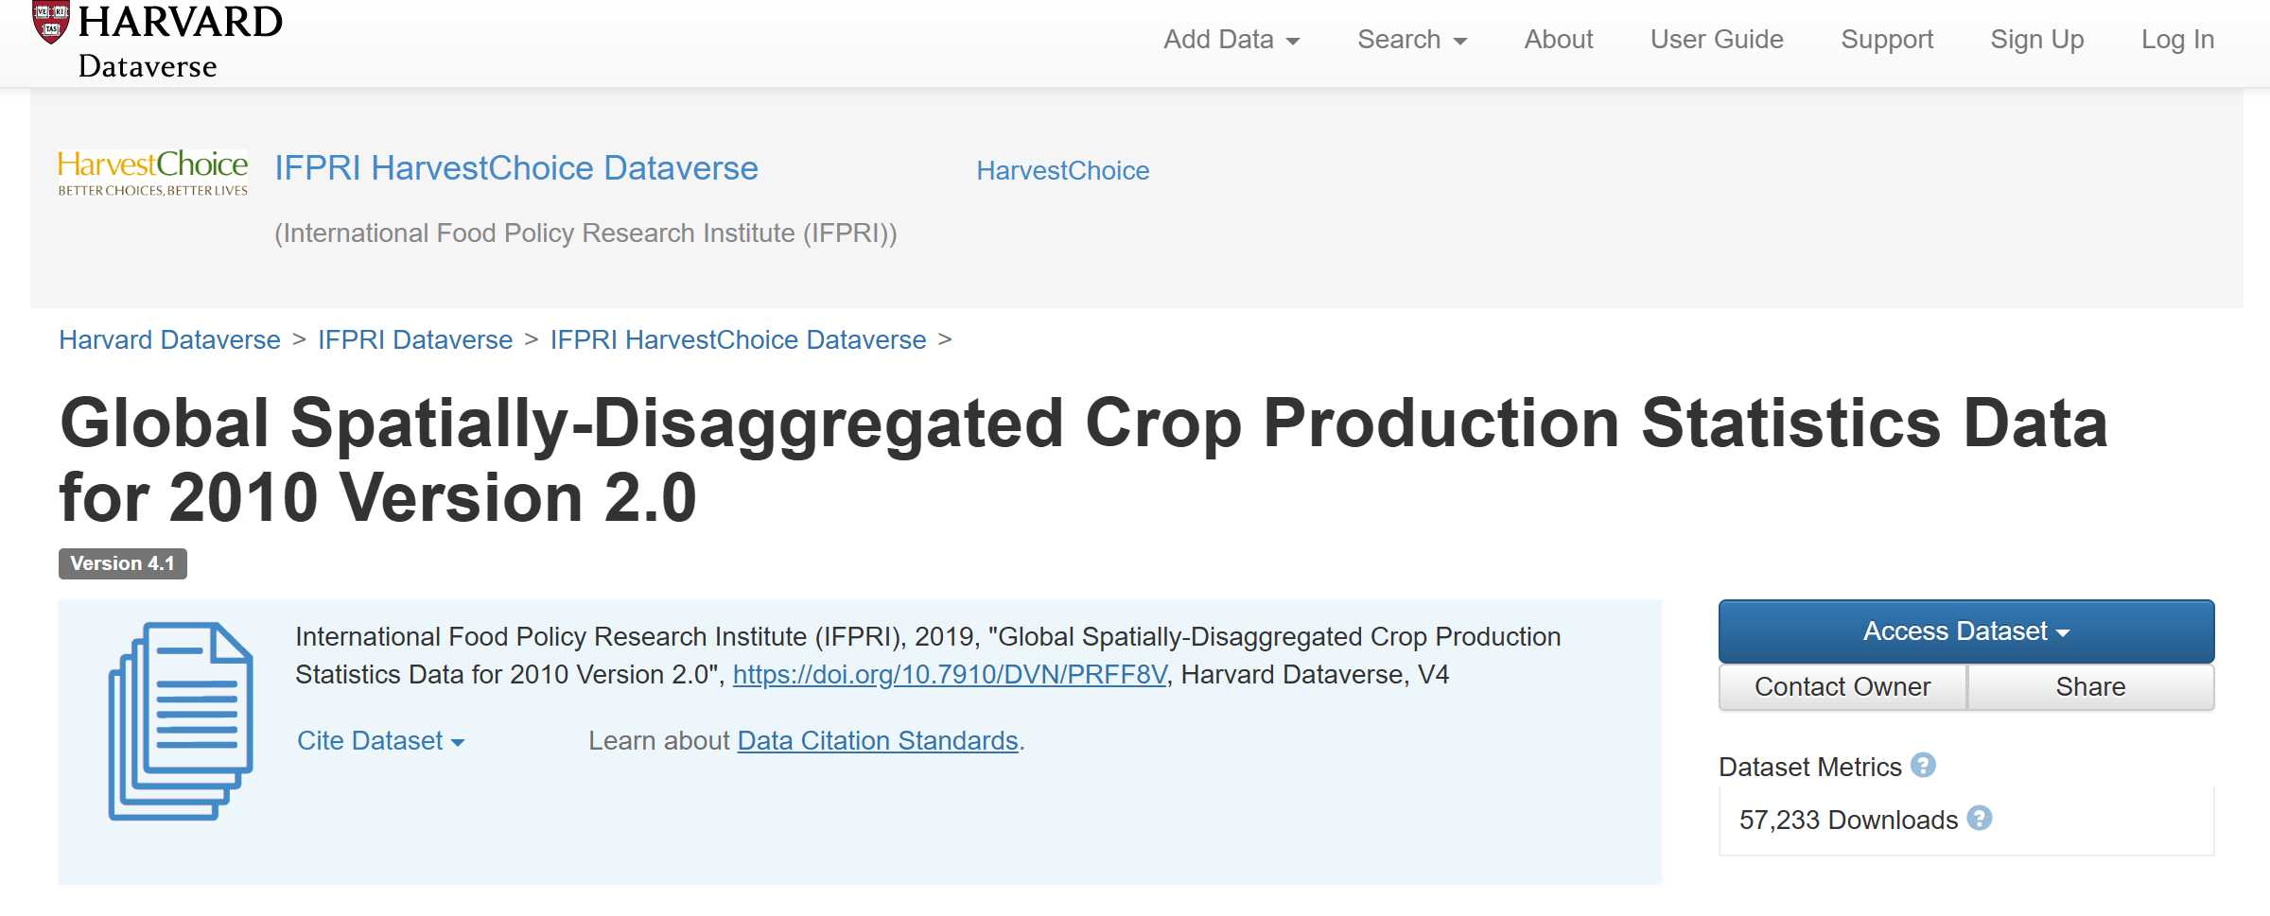Click Sign Up in the navbar
Viewport: 2270px width, 916px height.
click(2037, 40)
